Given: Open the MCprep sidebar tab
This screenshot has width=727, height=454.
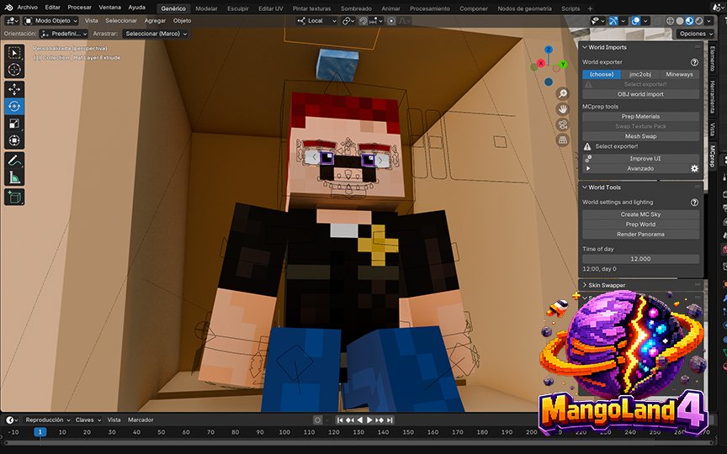Looking at the screenshot, I should click(712, 156).
